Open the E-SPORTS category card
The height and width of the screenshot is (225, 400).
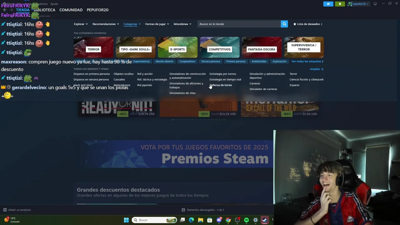(177, 47)
